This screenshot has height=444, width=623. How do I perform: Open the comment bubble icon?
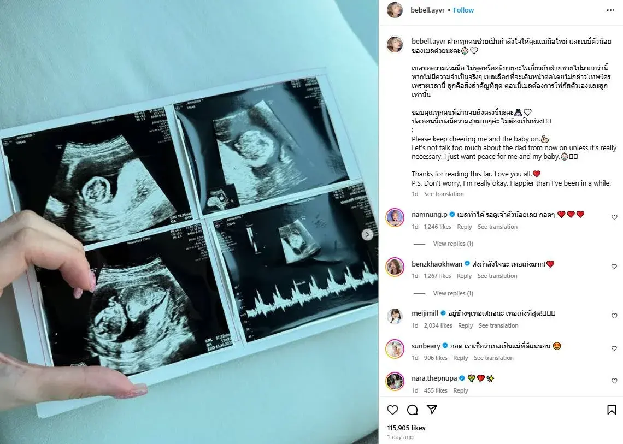(x=413, y=410)
